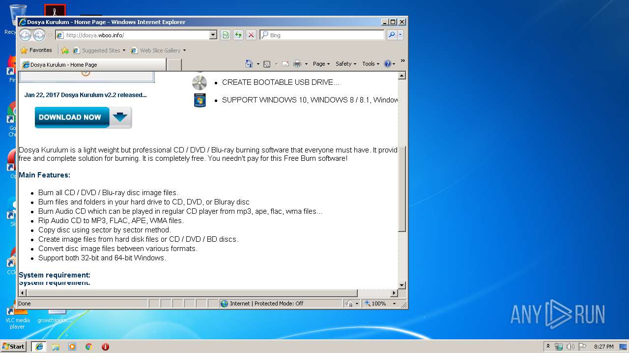Open Opera from the taskbar
Screen dimensions: 629x353
[x=105, y=346]
